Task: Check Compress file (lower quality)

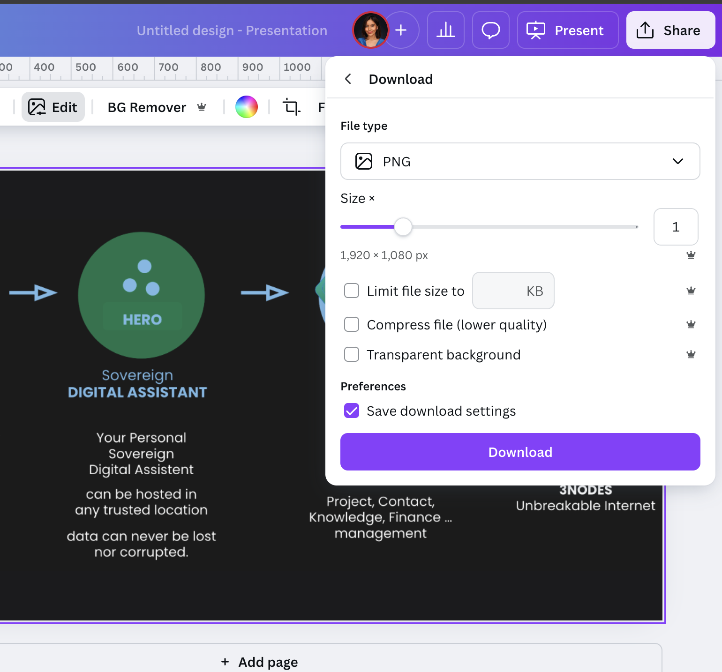Action: (352, 325)
